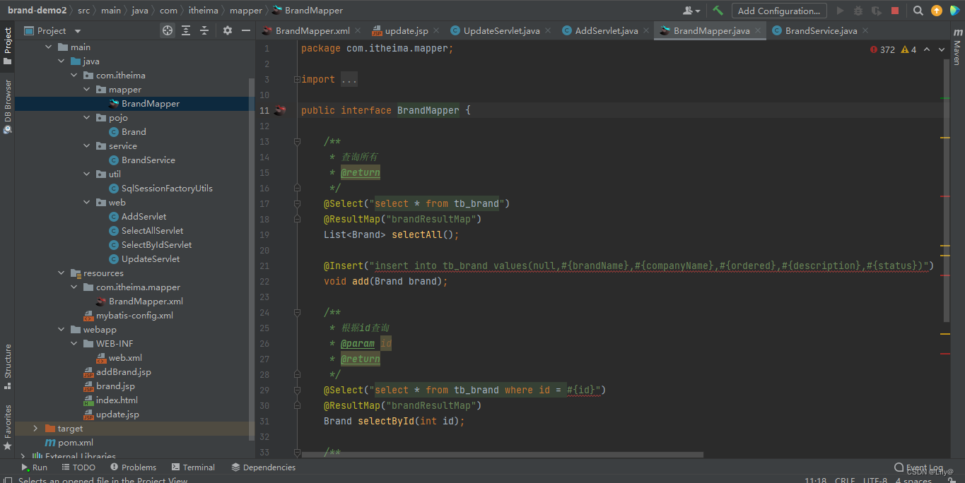Image resolution: width=965 pixels, height=483 pixels.
Task: Open Search Everywhere magnifier icon
Action: coord(918,11)
